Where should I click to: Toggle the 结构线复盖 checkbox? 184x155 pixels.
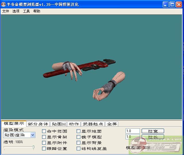tap(79, 149)
